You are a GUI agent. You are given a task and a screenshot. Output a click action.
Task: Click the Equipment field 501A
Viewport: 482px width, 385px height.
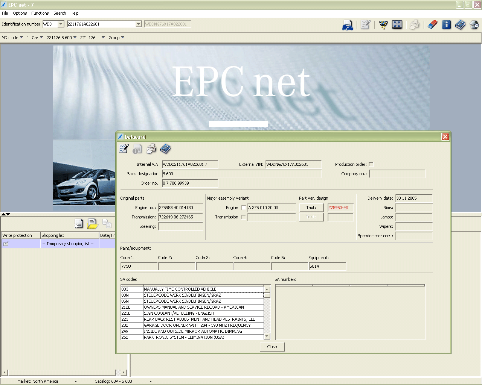click(327, 266)
